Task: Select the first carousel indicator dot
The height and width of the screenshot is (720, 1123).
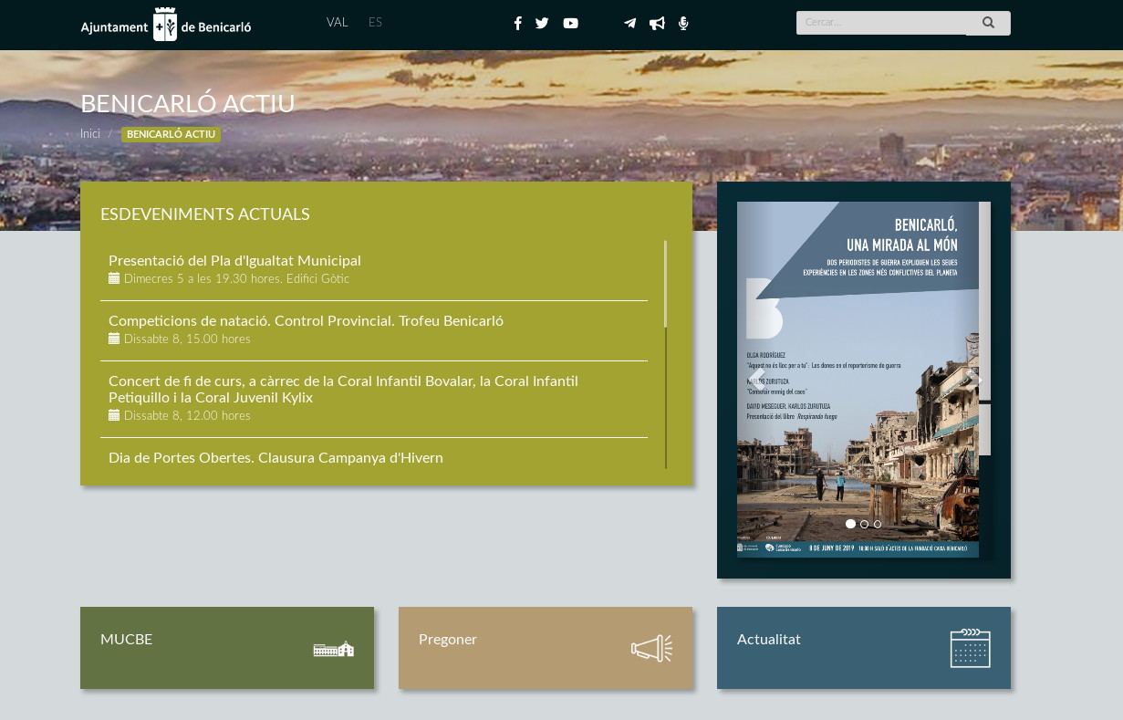Action: point(850,524)
